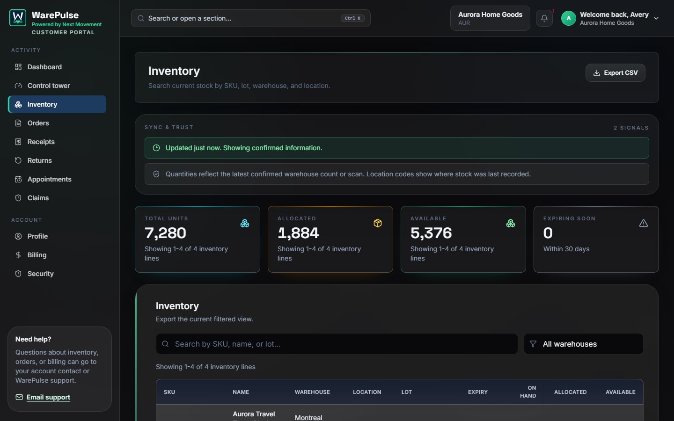The image size is (674, 421).
Task: Open the Receipts section
Action: coord(57,142)
